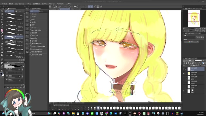Click the Navigator canvas thumbnail
This screenshot has height=116, width=206.
click(194, 19)
